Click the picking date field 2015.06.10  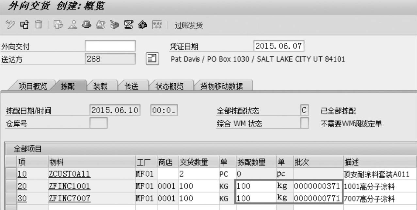(115, 110)
